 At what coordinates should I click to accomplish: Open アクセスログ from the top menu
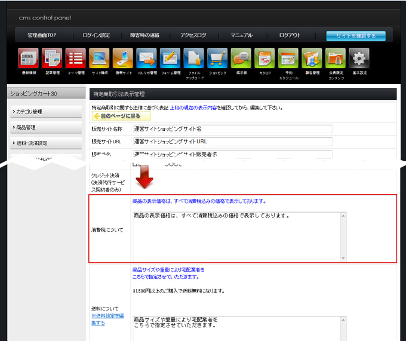(x=193, y=36)
